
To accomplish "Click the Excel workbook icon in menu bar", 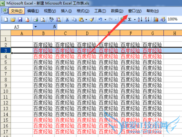I will (x=5, y=11).
